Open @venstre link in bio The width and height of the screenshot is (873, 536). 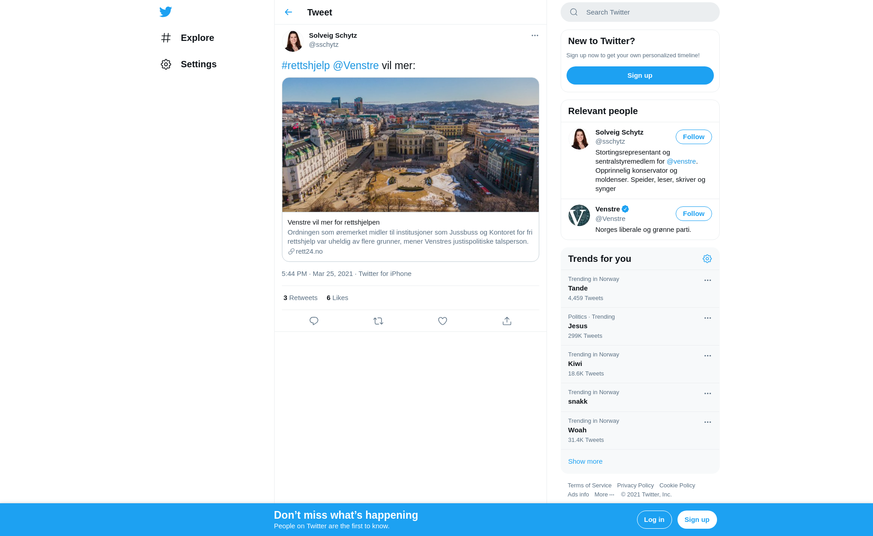681,161
